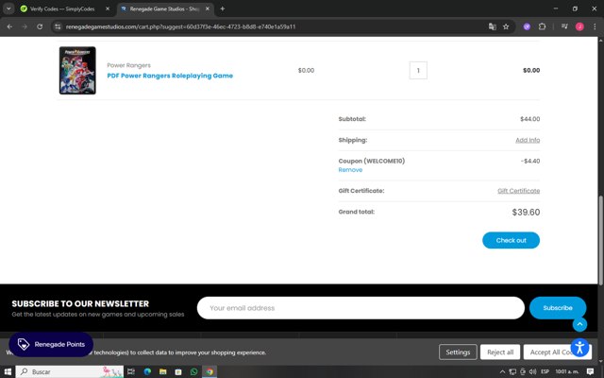Open File Explorer from taskbar

[x=163, y=371]
